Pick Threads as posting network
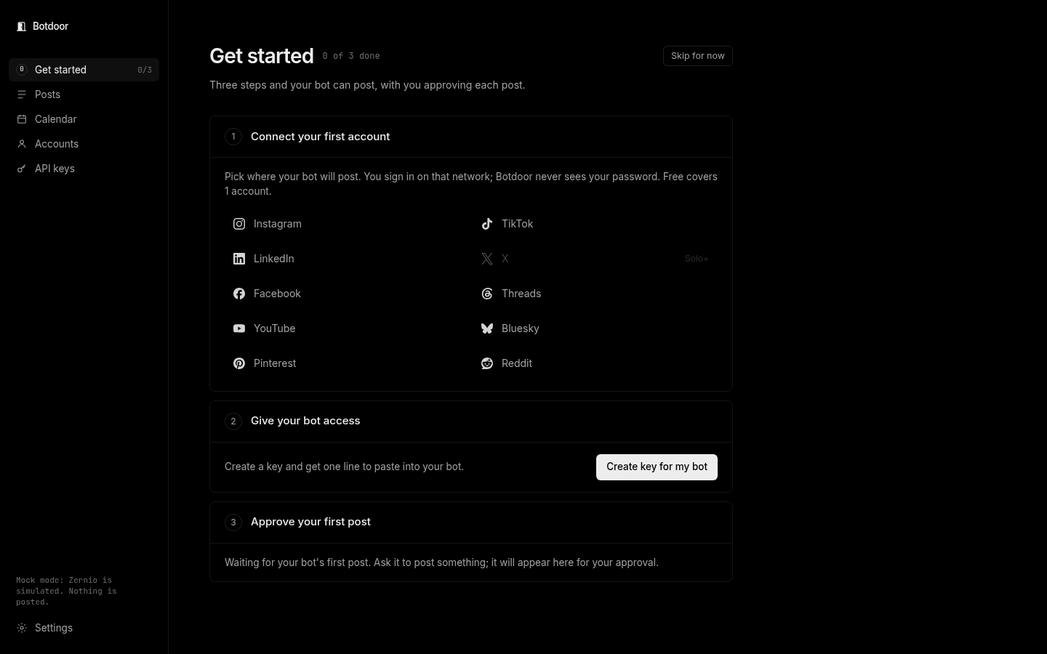This screenshot has height=654, width=1047. click(x=595, y=294)
